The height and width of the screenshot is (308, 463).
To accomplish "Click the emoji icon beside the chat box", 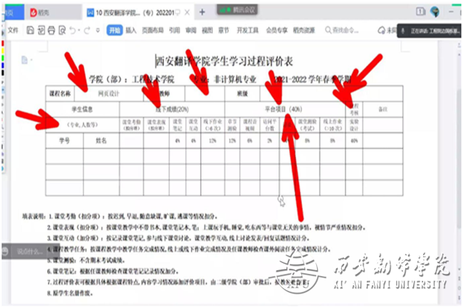I will pyautogui.click(x=5, y=251).
